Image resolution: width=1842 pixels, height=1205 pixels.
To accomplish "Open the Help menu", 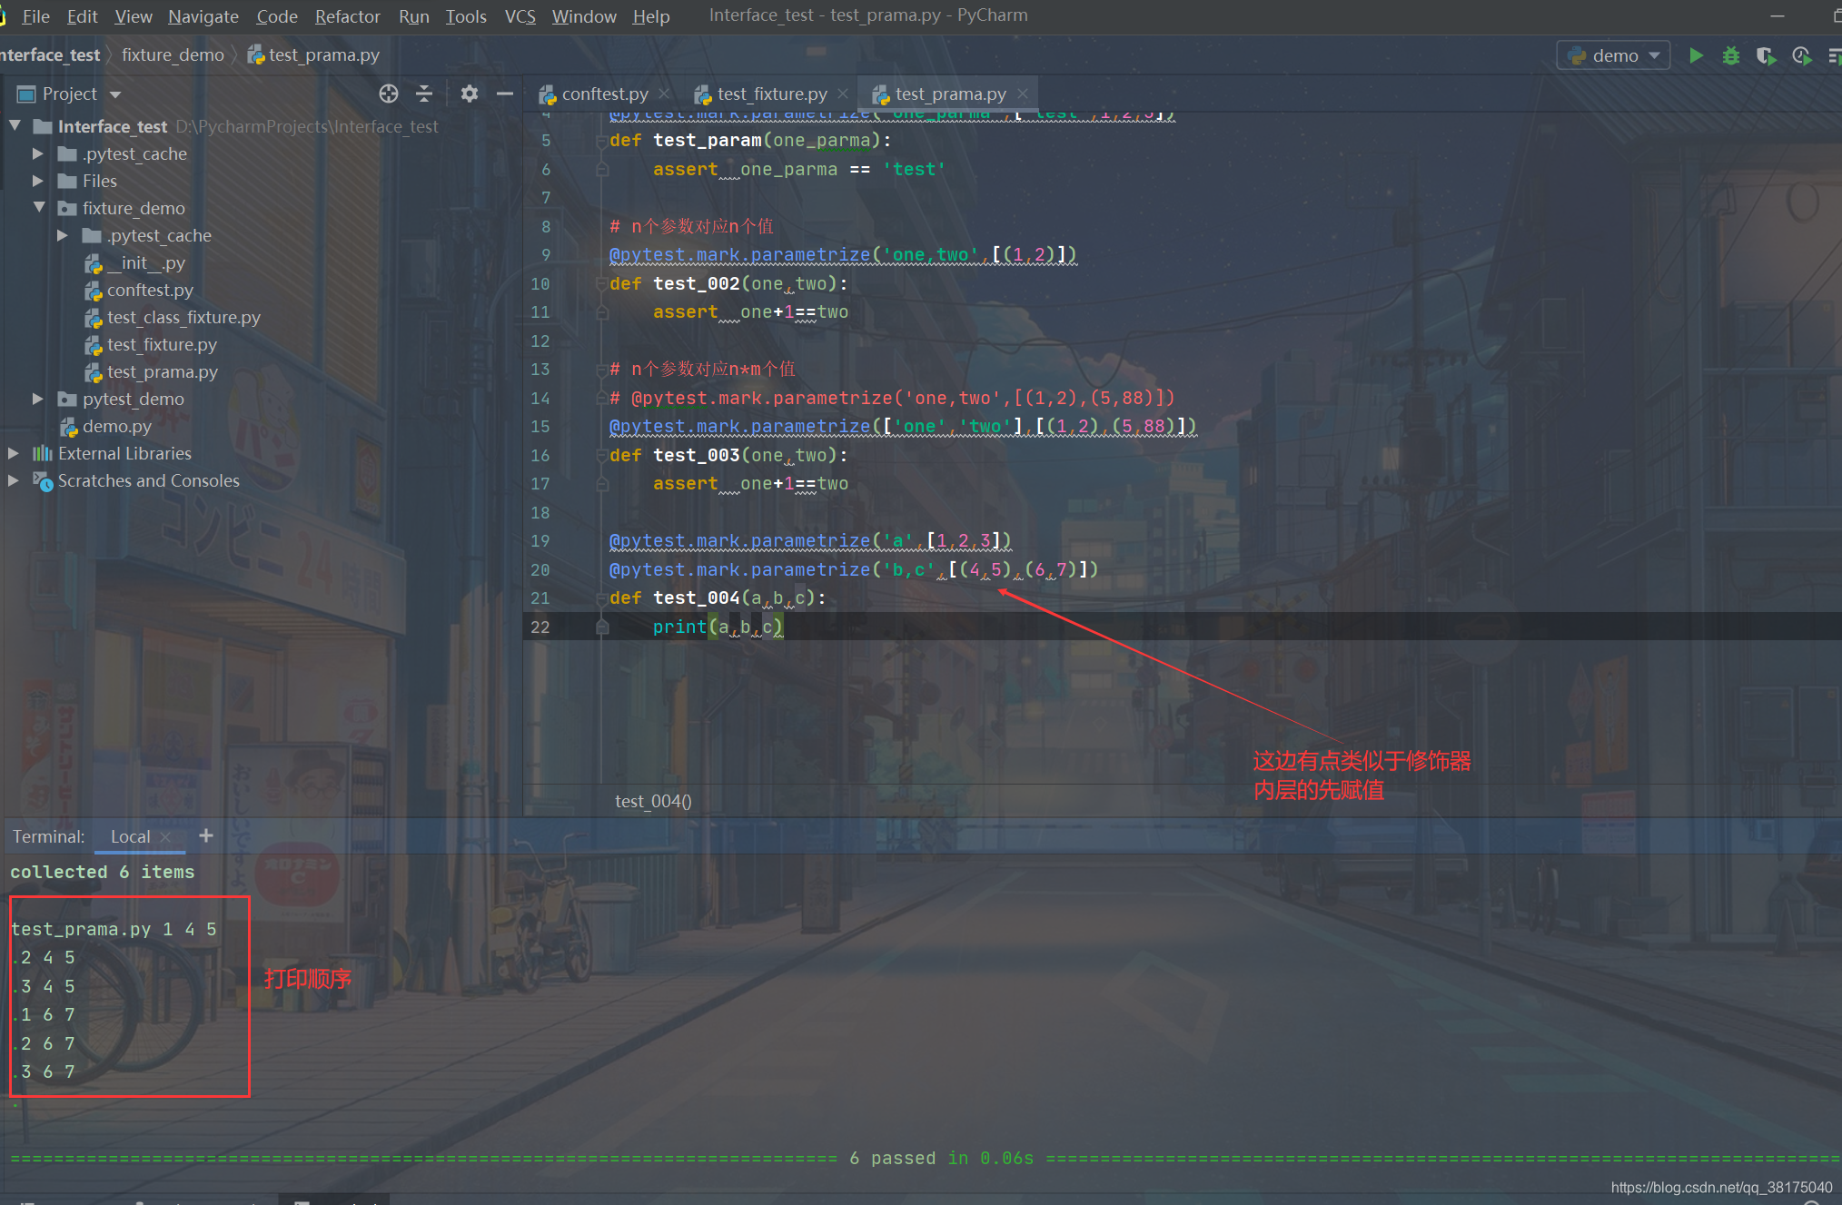I will (x=651, y=16).
